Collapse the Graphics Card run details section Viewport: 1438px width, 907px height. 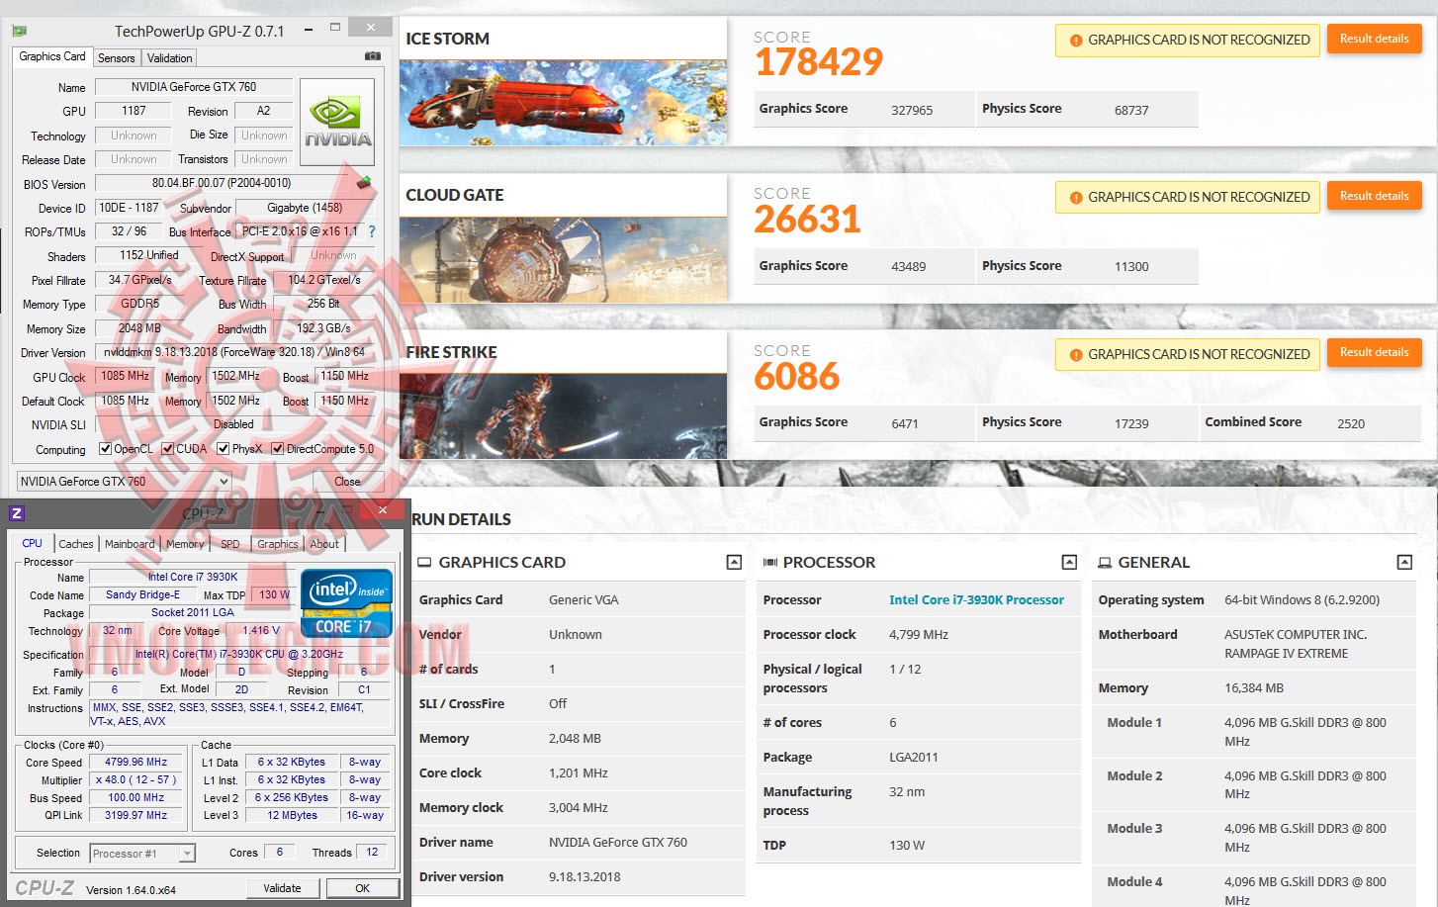click(x=734, y=563)
